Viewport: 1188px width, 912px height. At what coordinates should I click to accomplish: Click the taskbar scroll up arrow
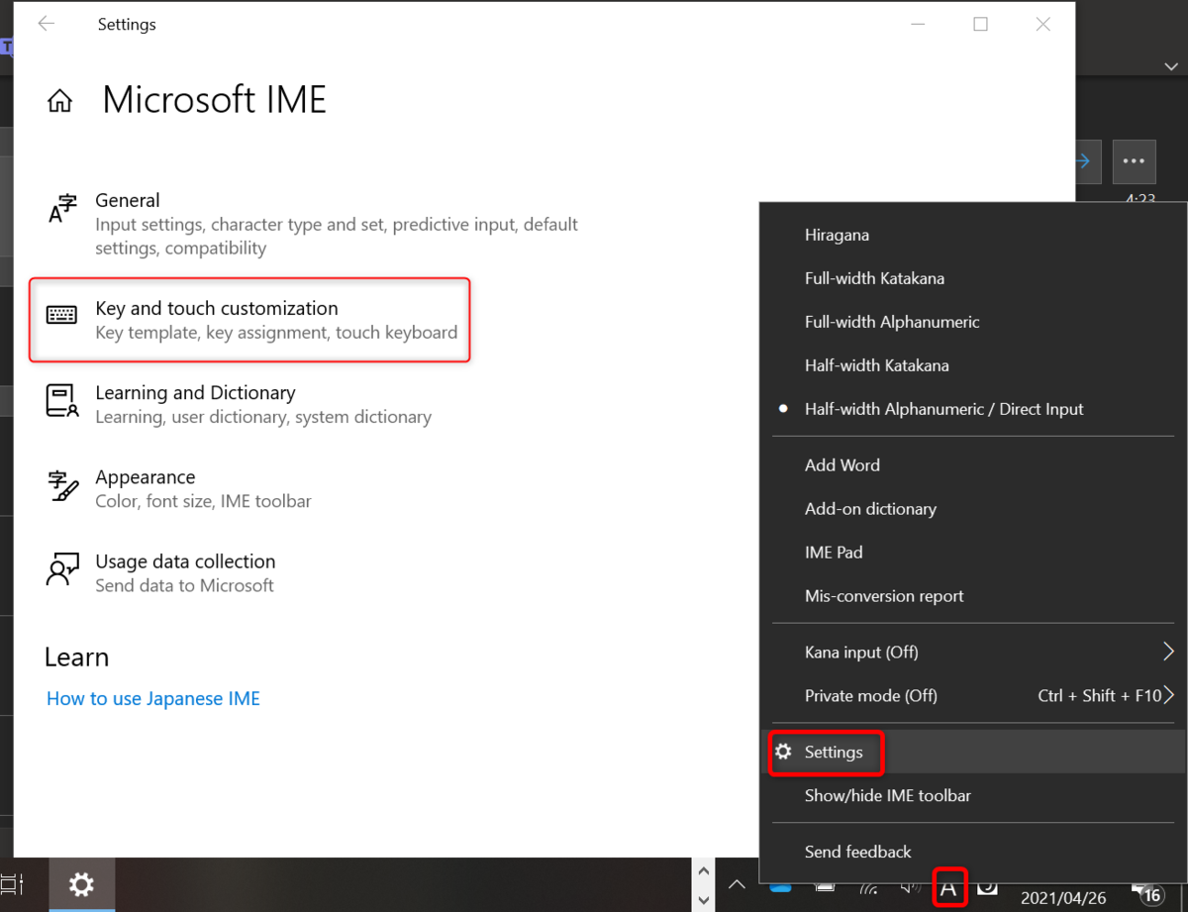coord(704,870)
